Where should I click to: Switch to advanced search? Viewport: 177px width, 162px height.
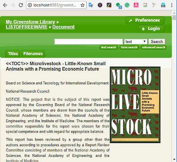pyautogui.click(x=153, y=47)
